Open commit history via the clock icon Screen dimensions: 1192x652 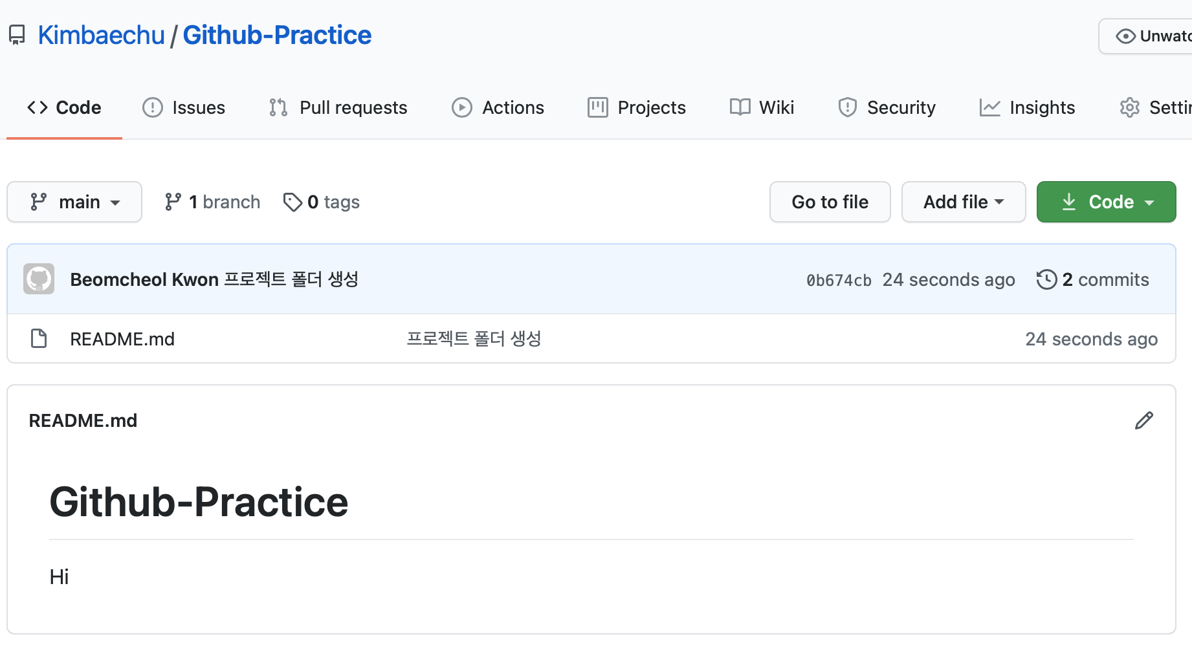tap(1046, 279)
